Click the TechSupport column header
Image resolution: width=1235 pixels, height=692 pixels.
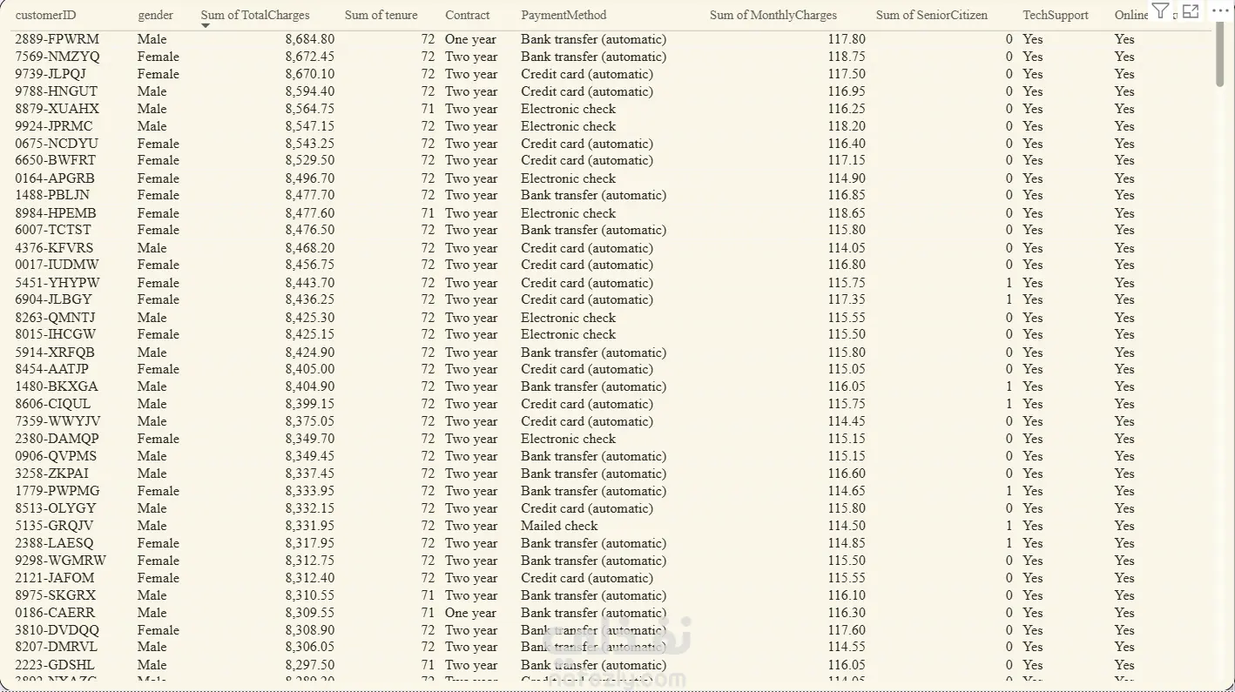(x=1056, y=15)
